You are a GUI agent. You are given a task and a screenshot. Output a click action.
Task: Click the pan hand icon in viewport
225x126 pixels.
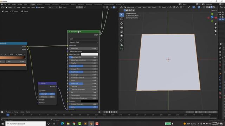pyautogui.click(x=216, y=28)
